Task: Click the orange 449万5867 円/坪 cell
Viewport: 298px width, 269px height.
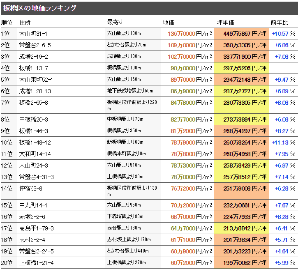Action: pyautogui.click(x=241, y=34)
